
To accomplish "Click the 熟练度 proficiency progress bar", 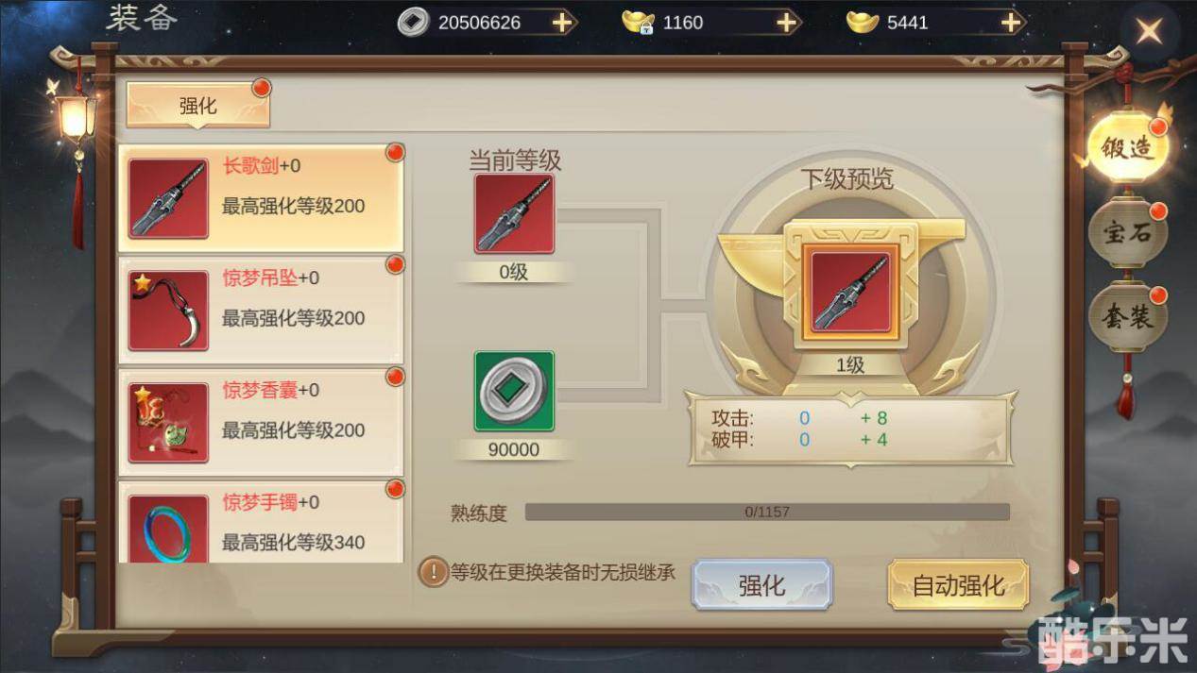I will tap(767, 513).
